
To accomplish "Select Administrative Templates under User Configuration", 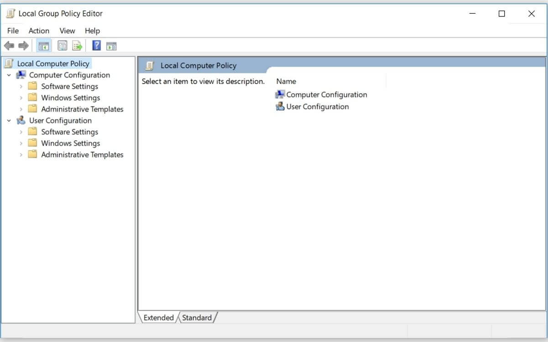I will 82,154.
